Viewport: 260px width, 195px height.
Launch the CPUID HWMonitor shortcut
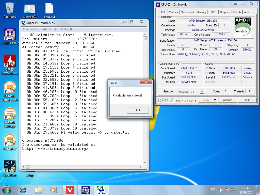click(10, 65)
